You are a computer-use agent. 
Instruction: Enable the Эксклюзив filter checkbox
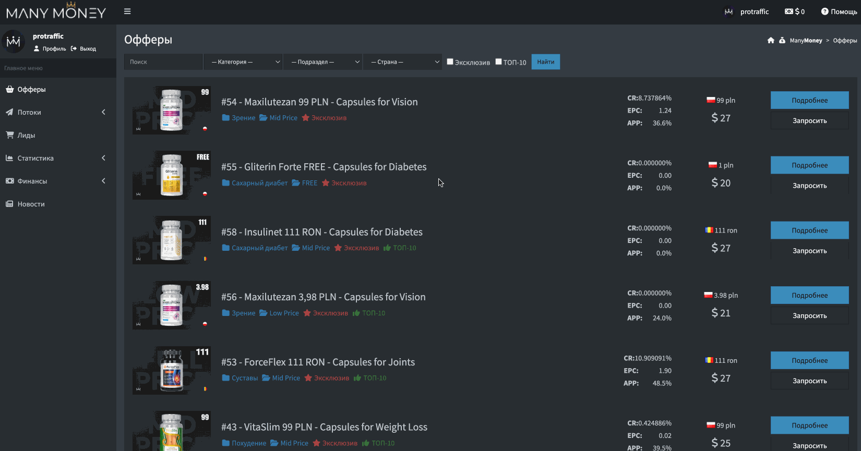(450, 62)
